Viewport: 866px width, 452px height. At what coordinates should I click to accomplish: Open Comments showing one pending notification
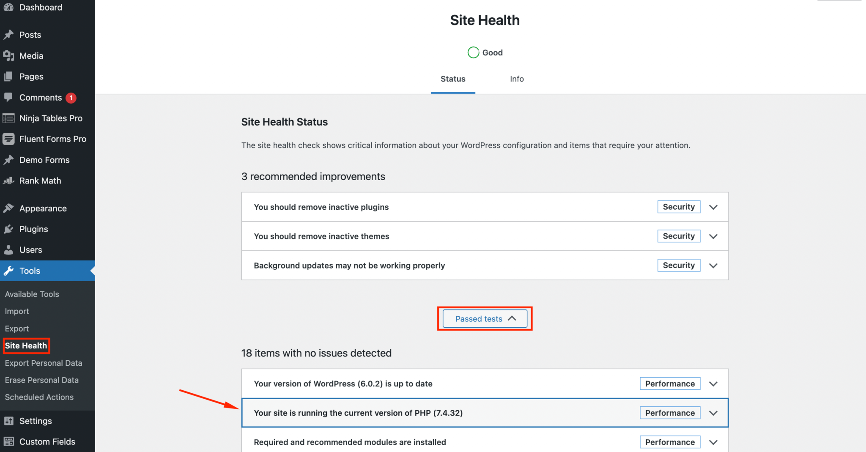(41, 97)
